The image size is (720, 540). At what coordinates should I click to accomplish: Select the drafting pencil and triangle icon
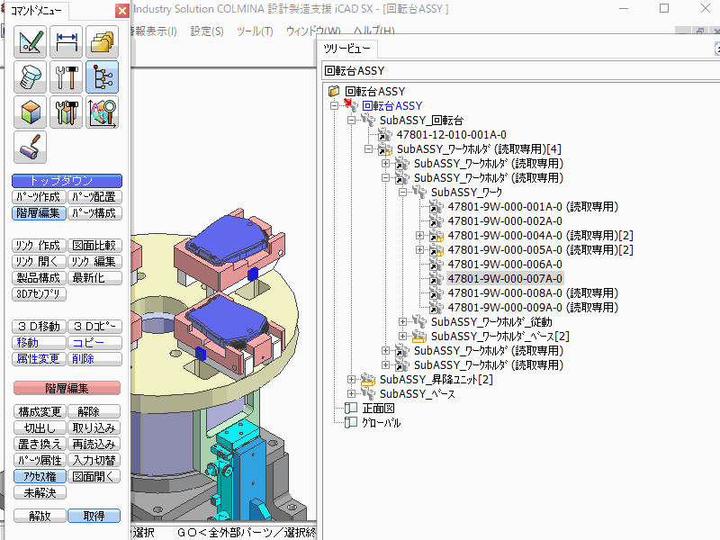click(x=30, y=42)
